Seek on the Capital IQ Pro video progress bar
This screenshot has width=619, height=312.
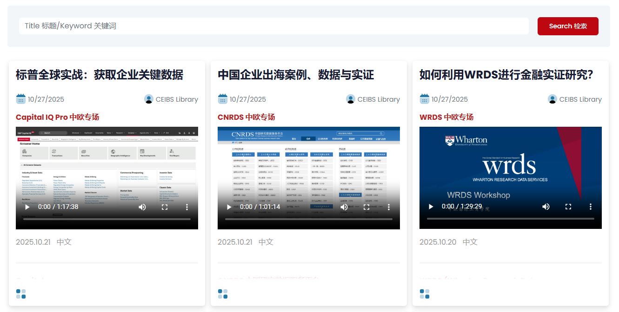click(x=107, y=219)
